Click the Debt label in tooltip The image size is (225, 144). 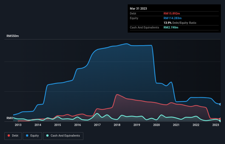tap(133, 13)
